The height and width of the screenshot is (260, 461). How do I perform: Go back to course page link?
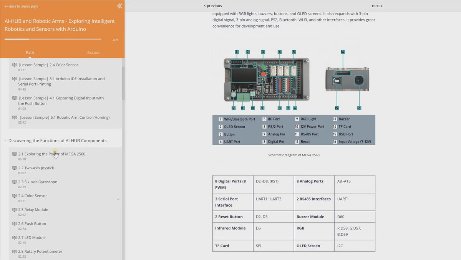coord(22,6)
